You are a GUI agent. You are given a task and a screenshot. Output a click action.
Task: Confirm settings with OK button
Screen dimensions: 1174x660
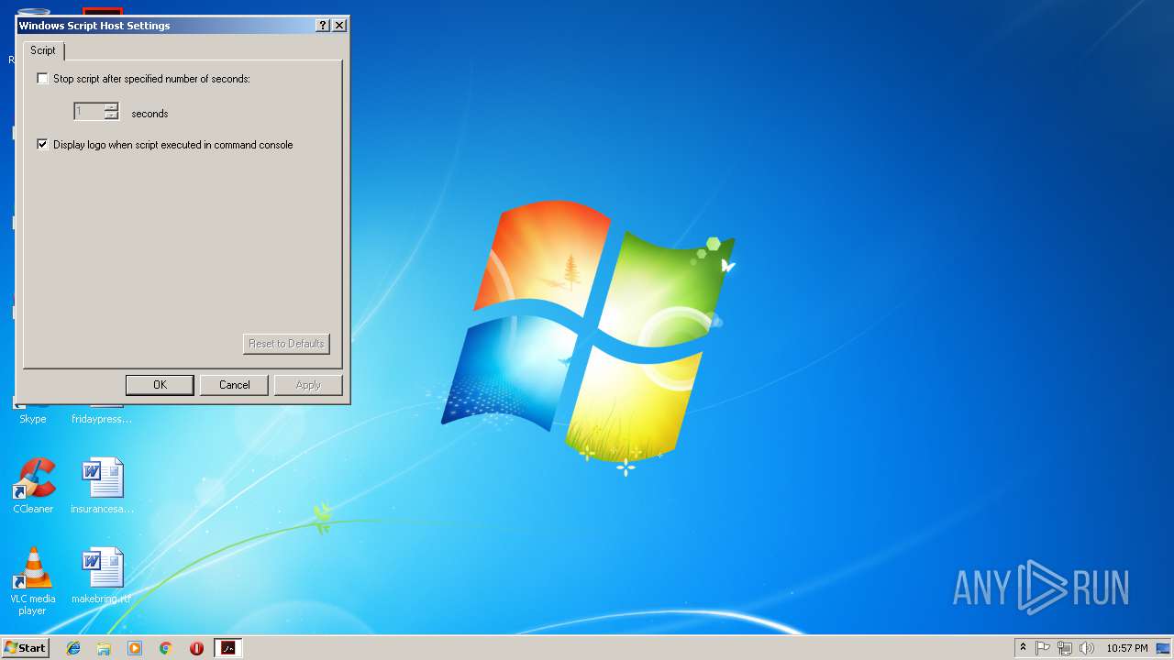(x=160, y=385)
